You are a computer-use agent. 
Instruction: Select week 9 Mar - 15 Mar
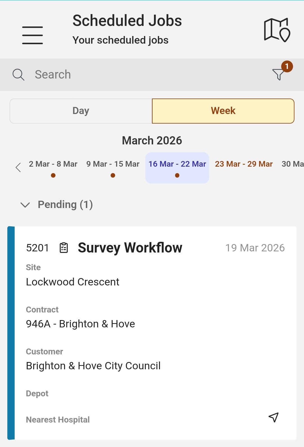click(113, 164)
